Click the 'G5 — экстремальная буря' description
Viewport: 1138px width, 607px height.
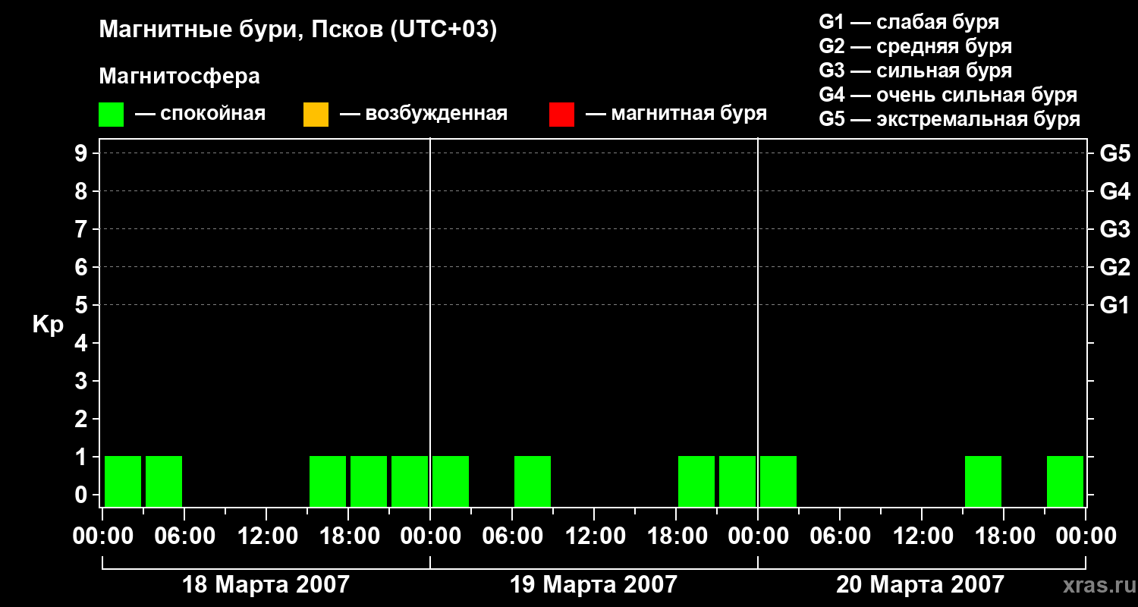click(x=950, y=119)
